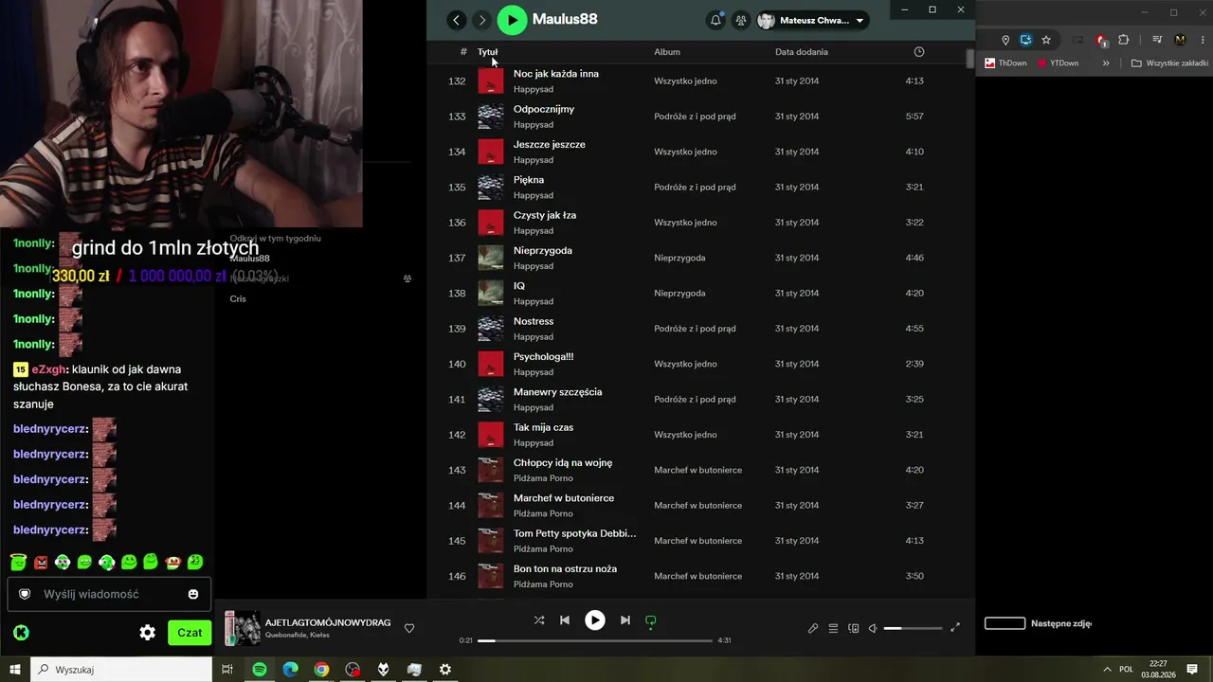This screenshot has height=682, width=1213.
Task: Adjust the Spotify volume slider
Action: coord(914,628)
